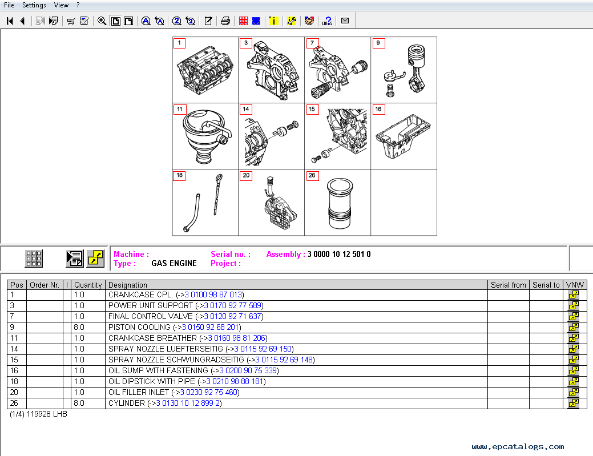Select quantity 8.0 in Pos 9 row
The width and height of the screenshot is (593, 456).
(79, 328)
